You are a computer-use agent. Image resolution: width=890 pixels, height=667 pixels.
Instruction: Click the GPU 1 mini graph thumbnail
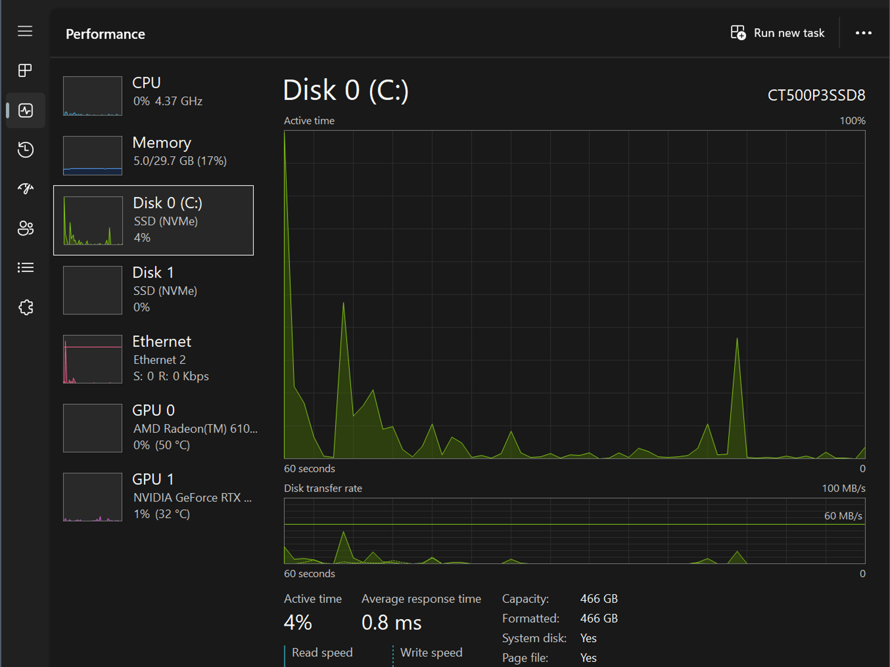point(93,497)
